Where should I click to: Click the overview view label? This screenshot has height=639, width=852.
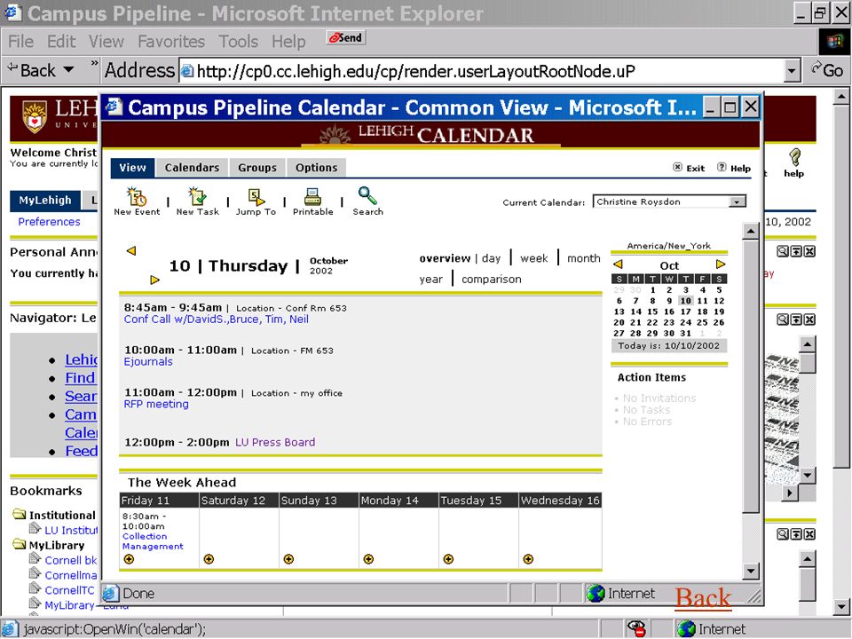[x=445, y=258]
